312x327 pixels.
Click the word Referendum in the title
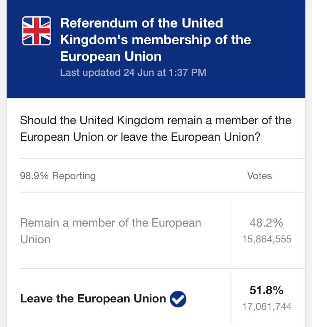click(x=99, y=23)
